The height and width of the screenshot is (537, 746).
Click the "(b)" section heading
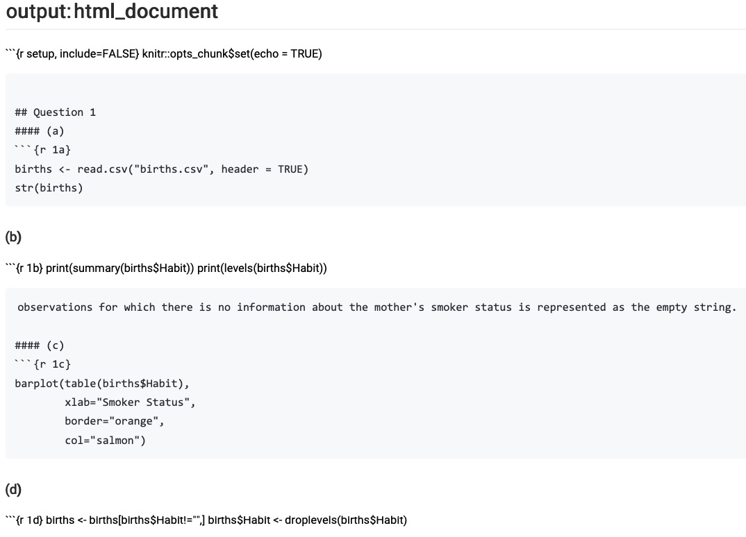pos(13,237)
